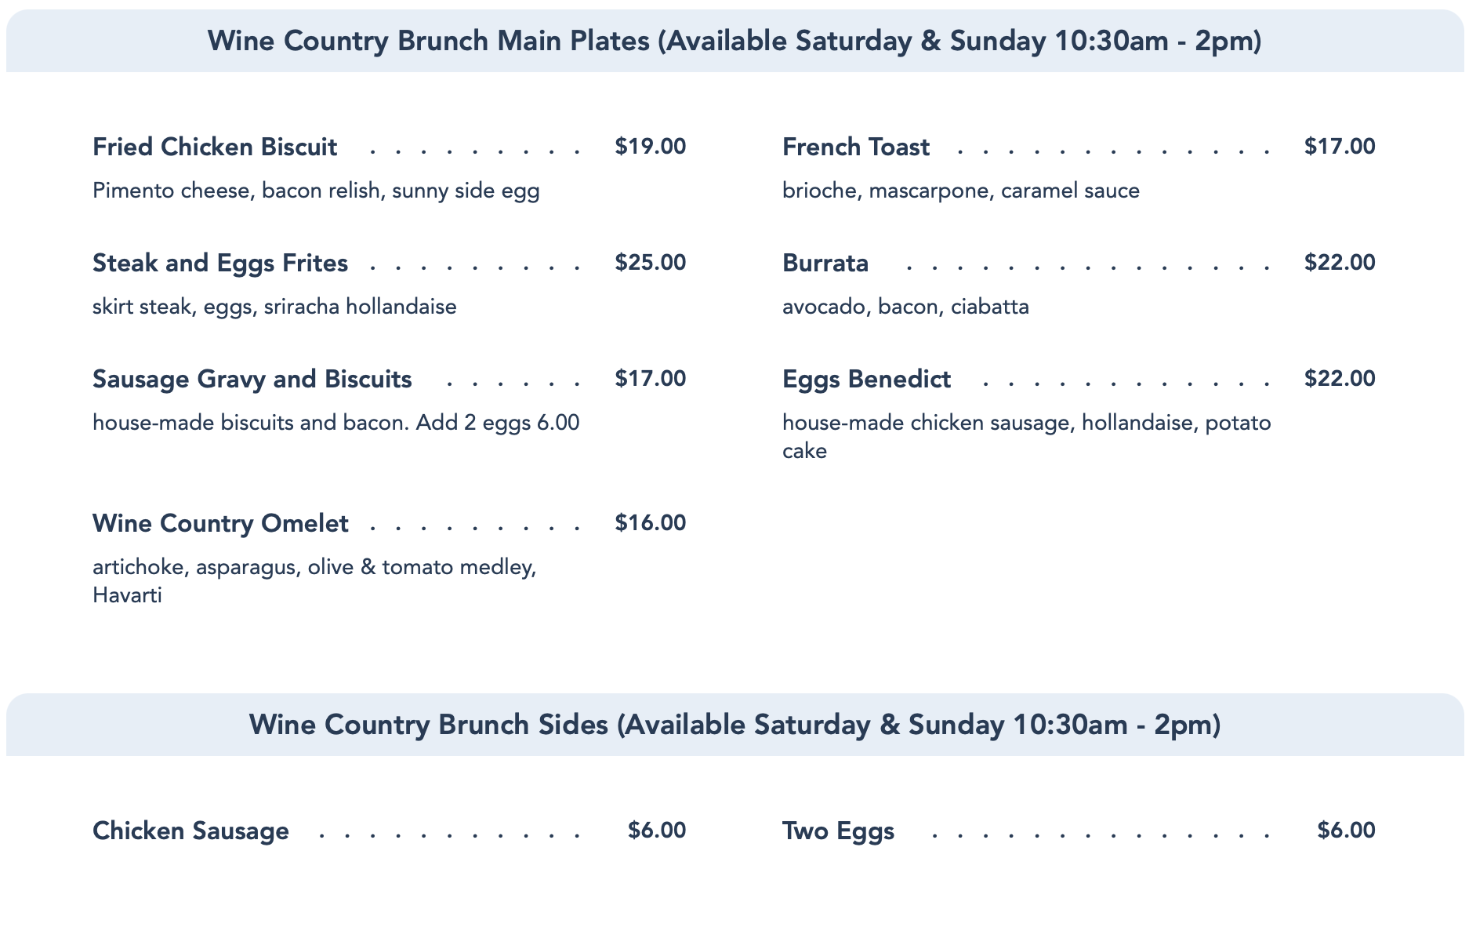Select the skirt steak description line
Screen dimensions: 1469x938
(274, 307)
